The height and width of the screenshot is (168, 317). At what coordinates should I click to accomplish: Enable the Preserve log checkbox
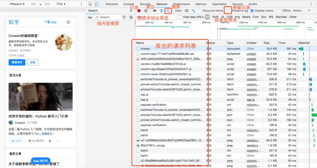(x=229, y=11)
